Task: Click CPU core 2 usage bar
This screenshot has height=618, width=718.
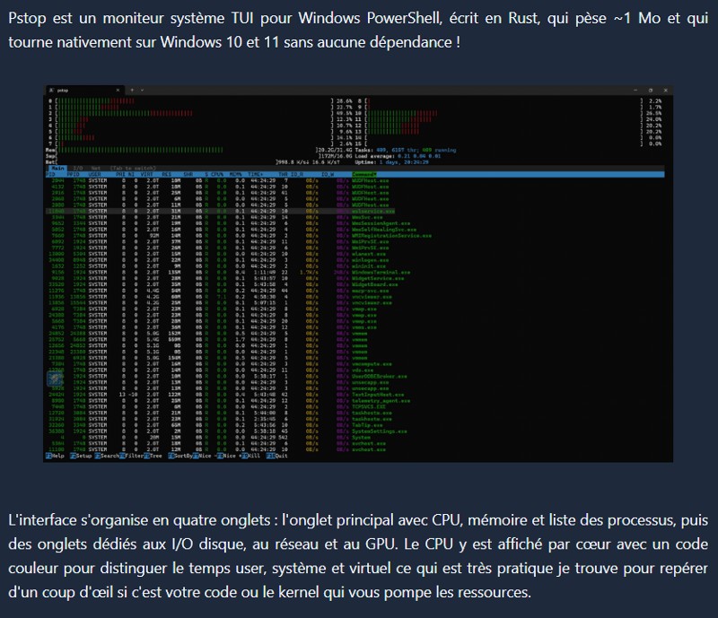Action: (x=200, y=113)
